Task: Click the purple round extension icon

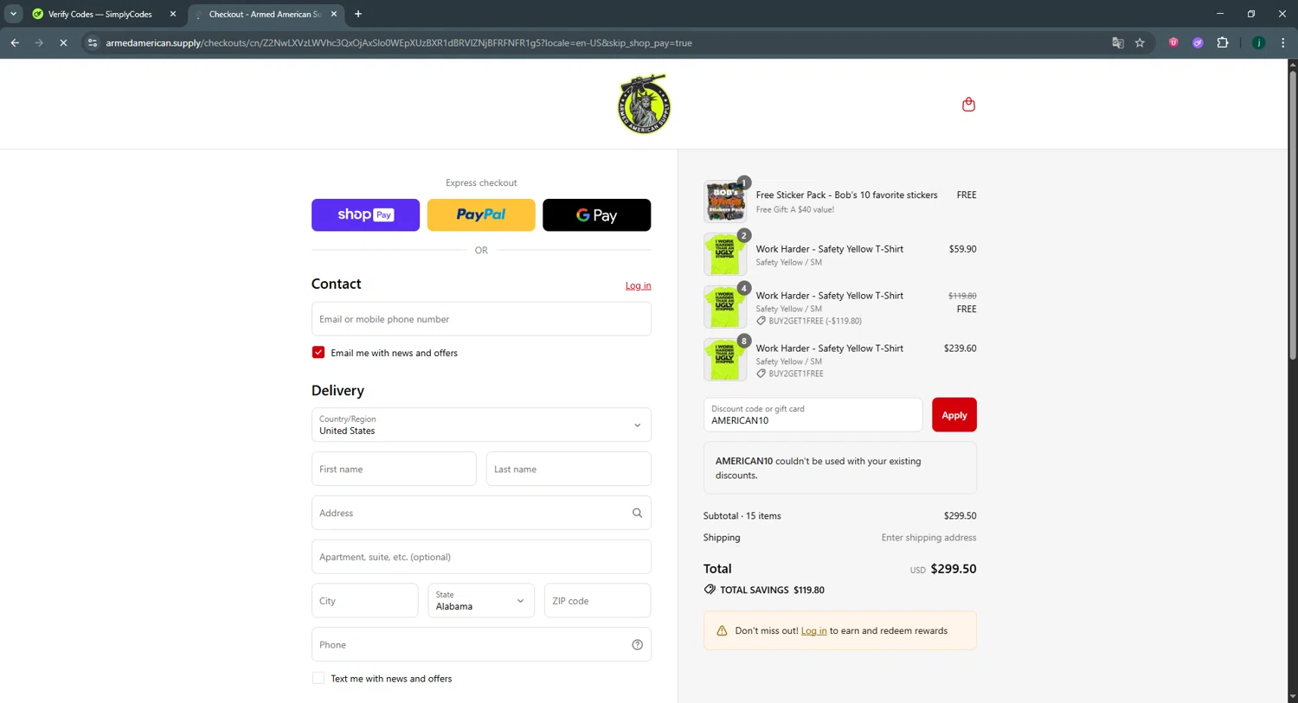Action: pos(1198,42)
